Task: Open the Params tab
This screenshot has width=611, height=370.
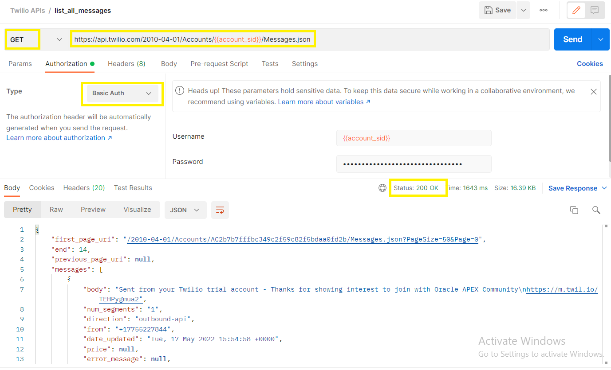Action: click(20, 64)
